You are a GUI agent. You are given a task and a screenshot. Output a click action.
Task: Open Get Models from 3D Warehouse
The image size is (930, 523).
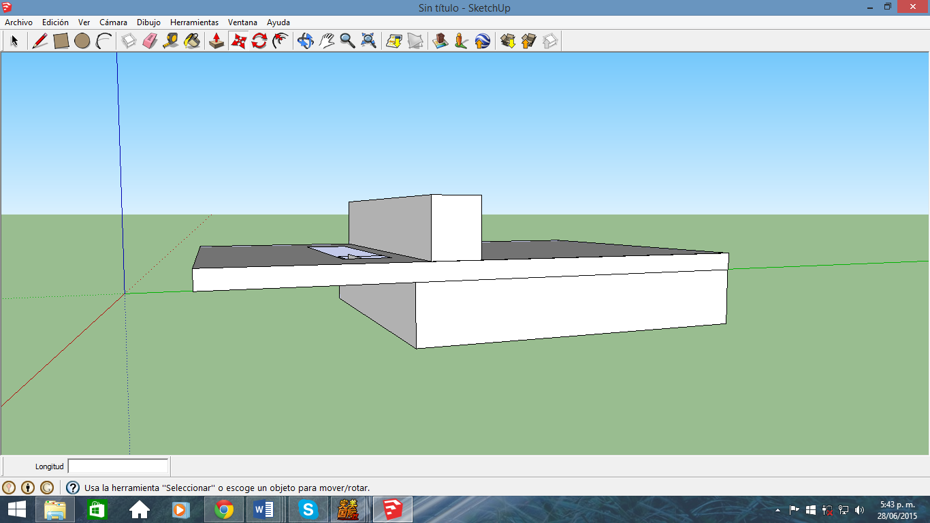tap(508, 41)
